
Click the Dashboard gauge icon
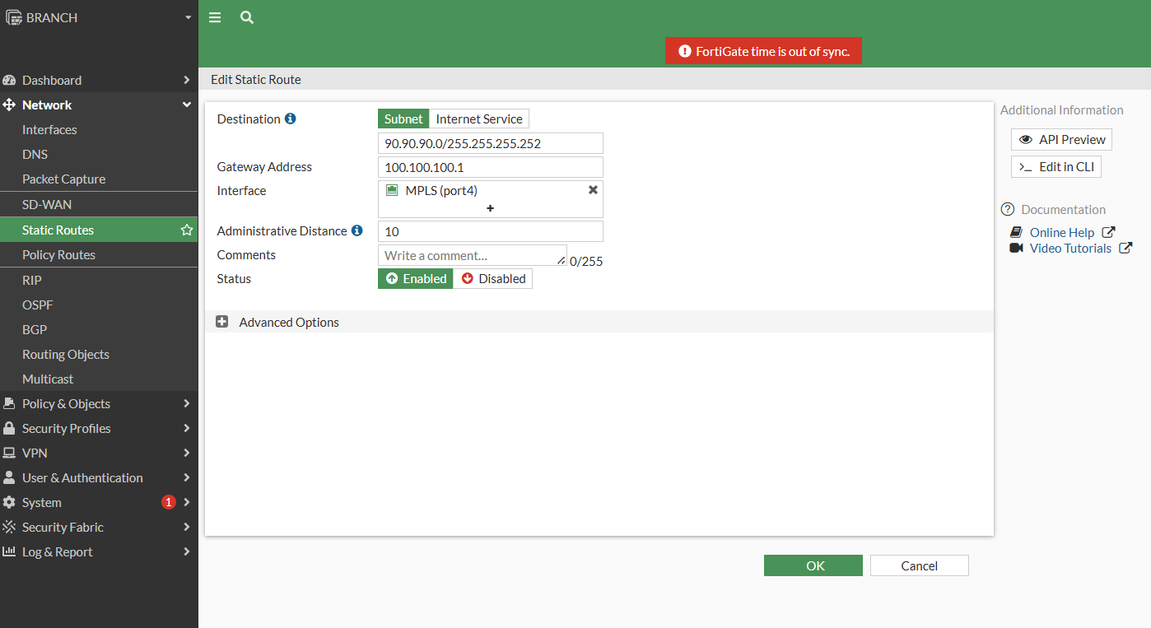[x=10, y=80]
